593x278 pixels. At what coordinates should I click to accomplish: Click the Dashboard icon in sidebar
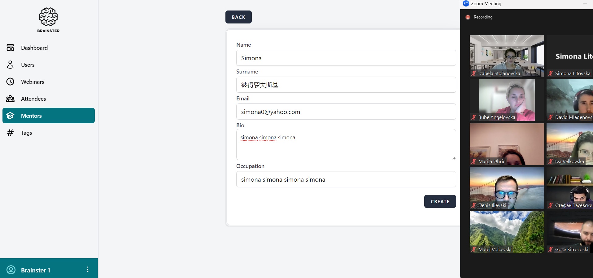point(10,48)
